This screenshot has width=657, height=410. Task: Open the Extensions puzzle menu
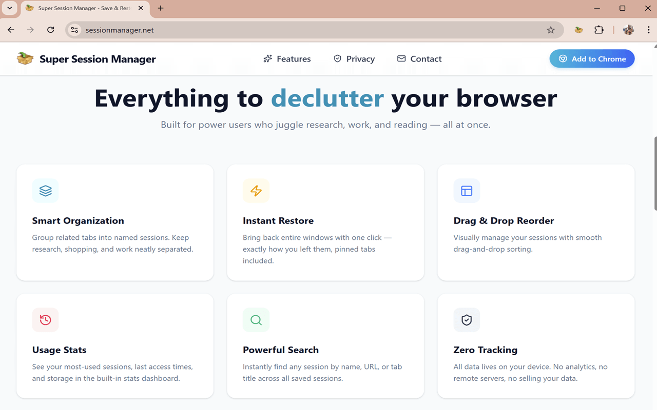coord(598,30)
